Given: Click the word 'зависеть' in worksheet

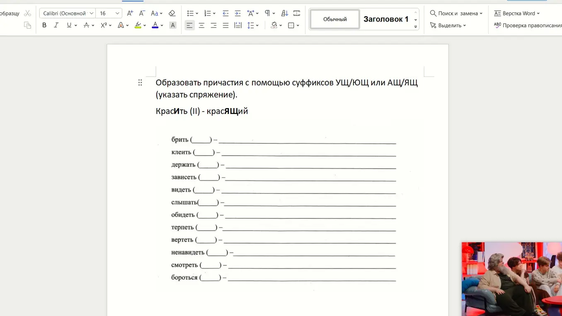Looking at the screenshot, I should pos(184,177).
